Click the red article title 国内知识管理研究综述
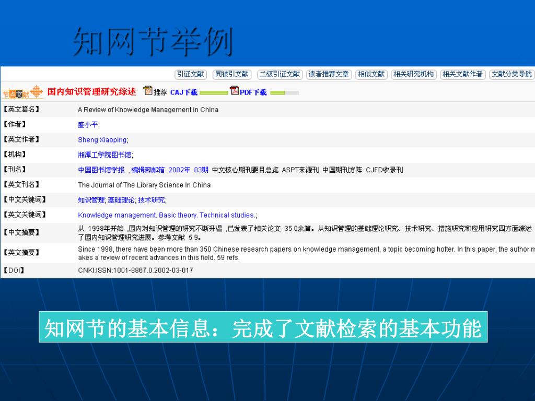This screenshot has width=535, height=401. [x=91, y=92]
